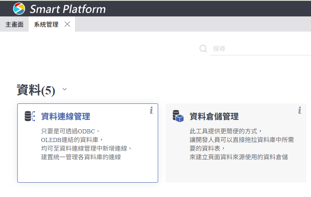
Task: Click the magnifier search icon
Action: click(x=203, y=48)
